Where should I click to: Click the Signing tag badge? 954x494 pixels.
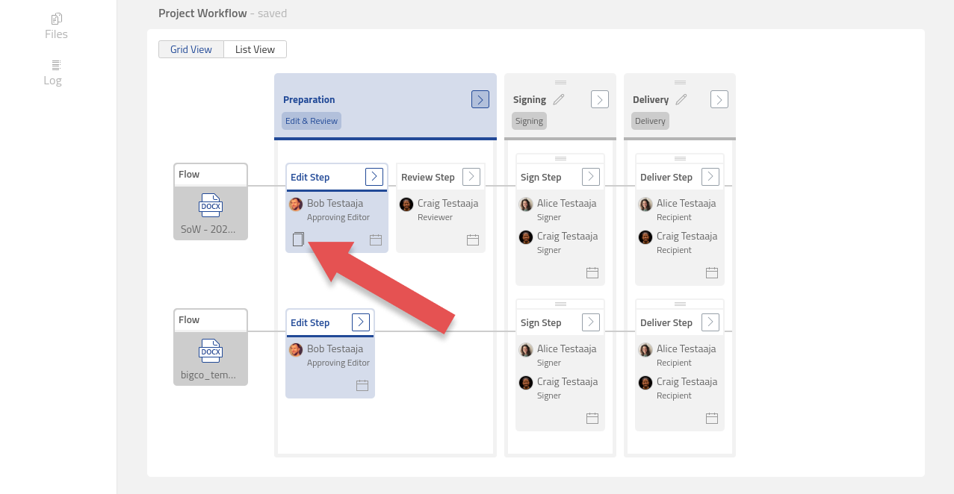click(529, 121)
